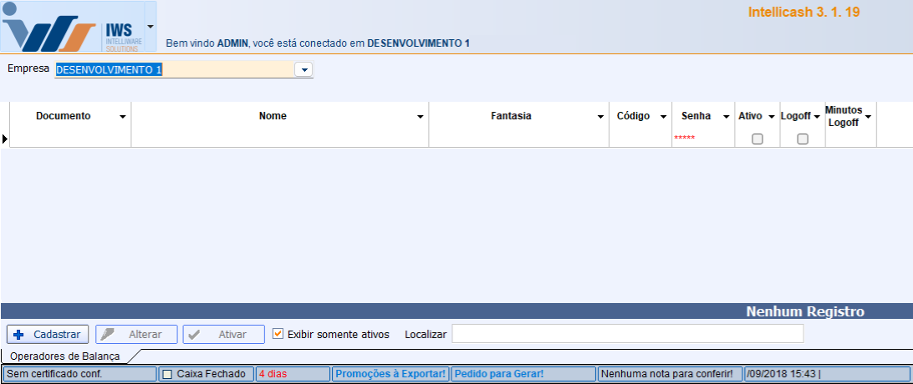Click the Senha cell with asterisks
The width and height of the screenshot is (913, 384).
(702, 138)
